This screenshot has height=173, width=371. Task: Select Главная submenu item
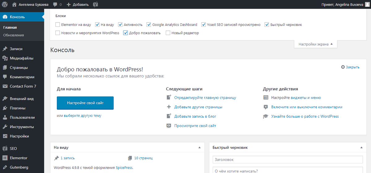[x=10, y=27]
